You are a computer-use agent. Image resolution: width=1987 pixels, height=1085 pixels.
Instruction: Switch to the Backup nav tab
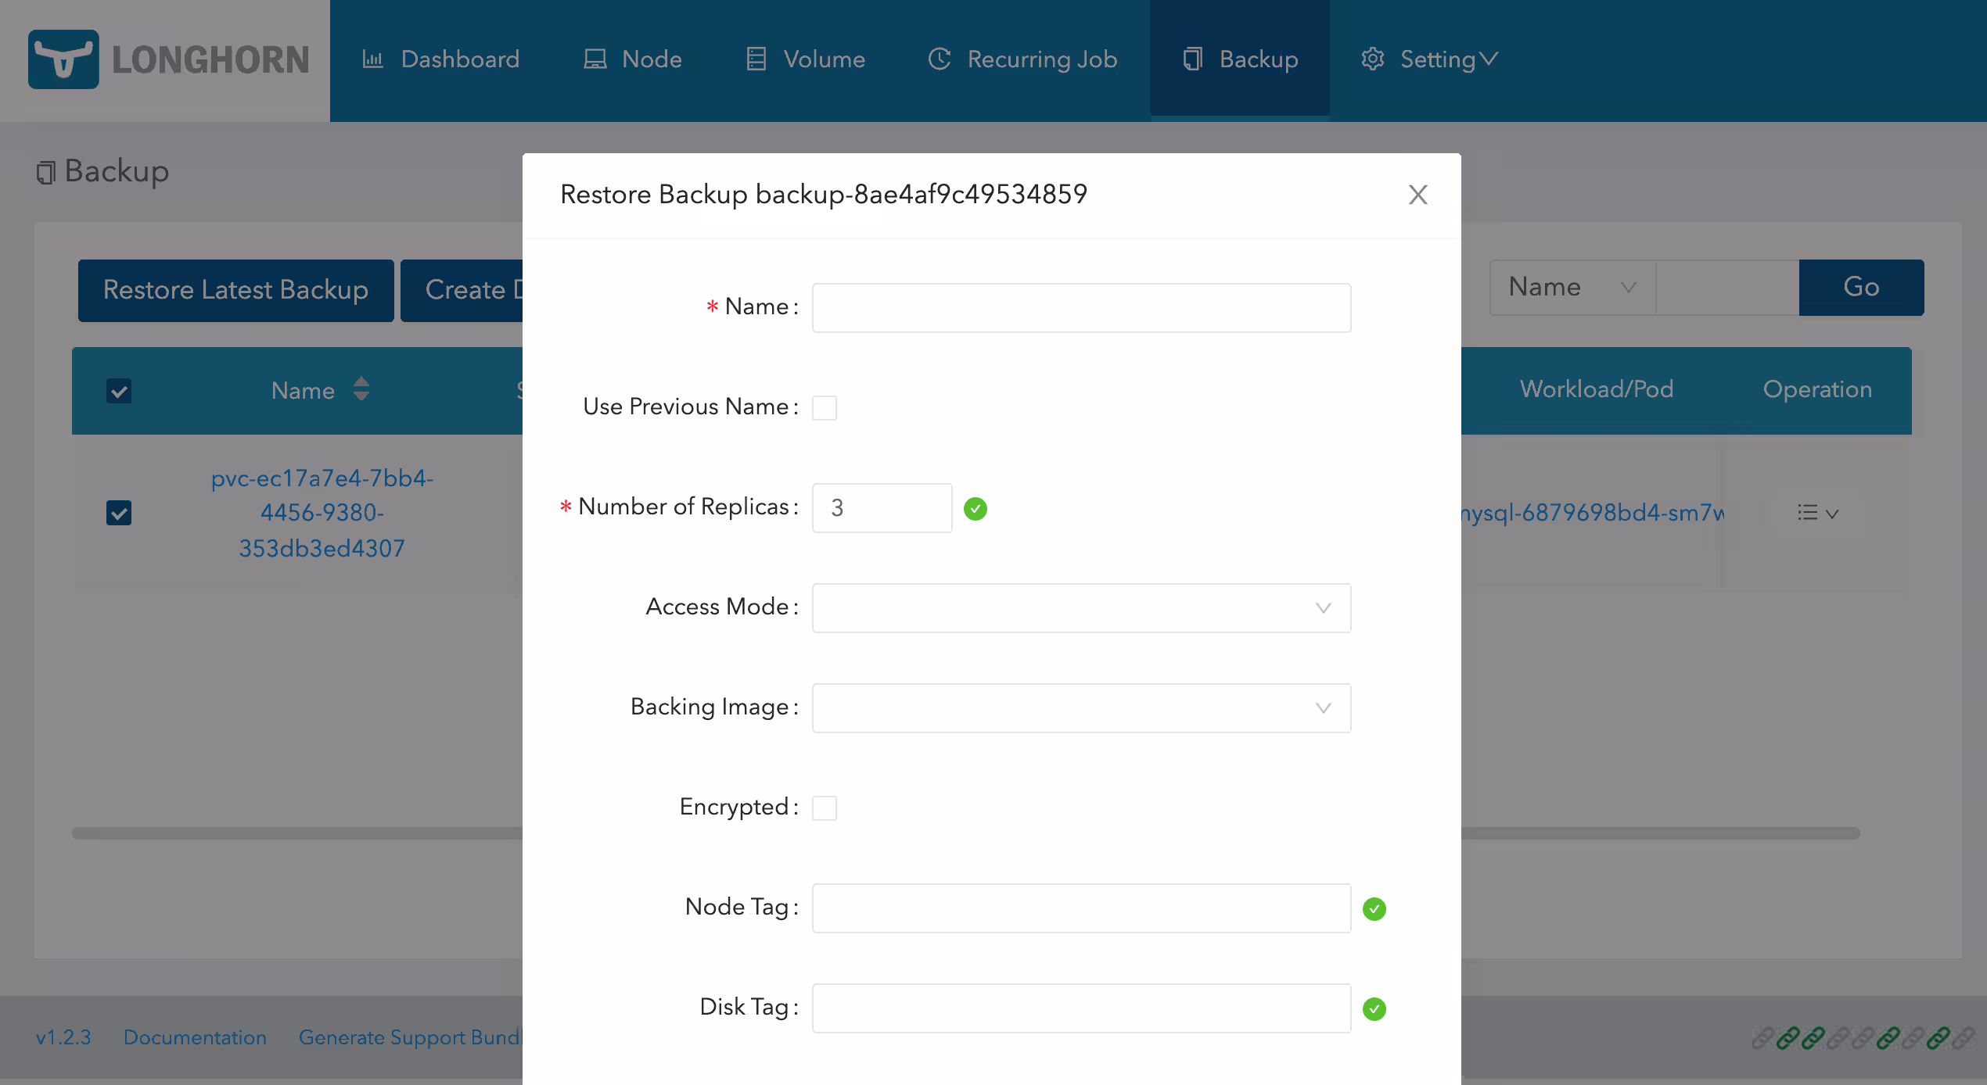coord(1240,59)
